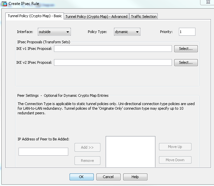Click the 'IKE v1 IPsec Proposal:' label
214x186 pixels.
[34, 49]
